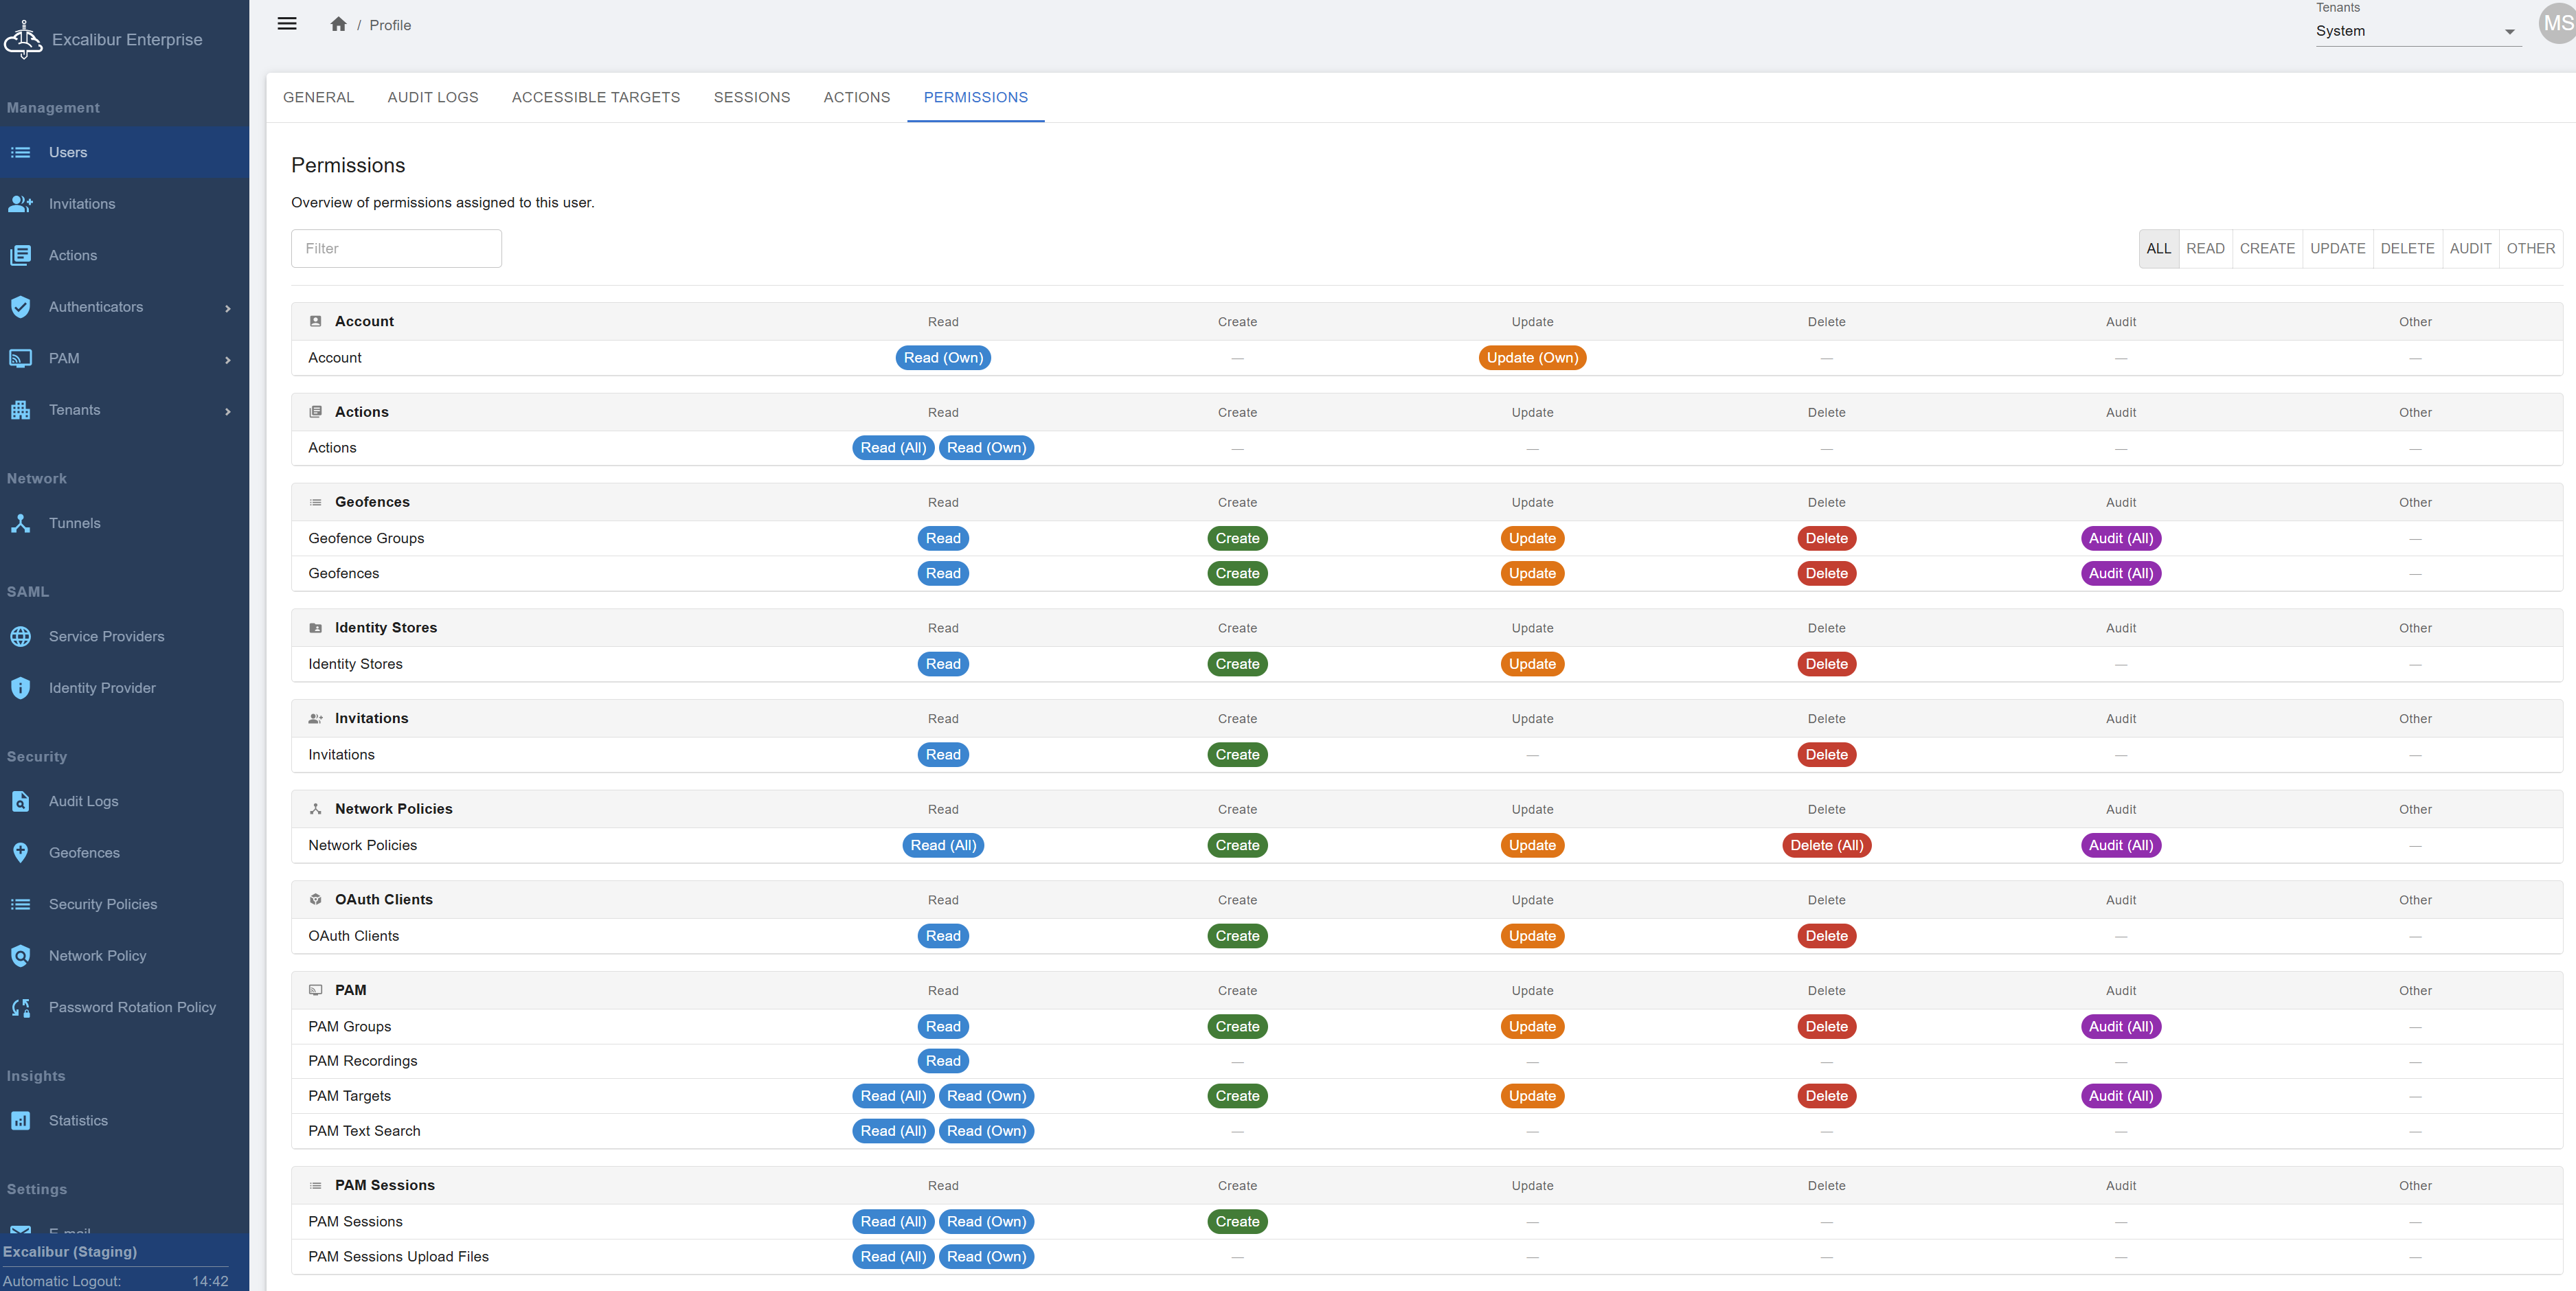
Task: Click the home breadcrumb icon
Action: coord(338,24)
